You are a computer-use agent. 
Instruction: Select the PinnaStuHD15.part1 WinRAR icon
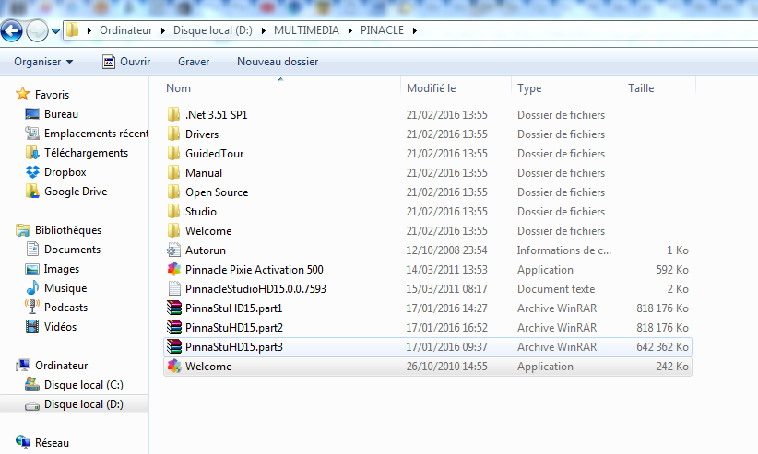[174, 308]
